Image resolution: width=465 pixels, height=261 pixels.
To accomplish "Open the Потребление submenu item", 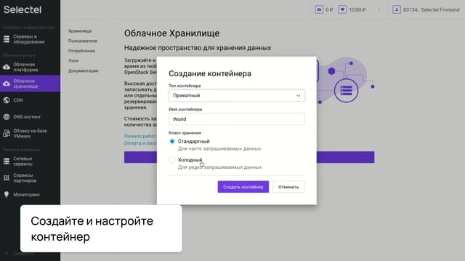I will [81, 51].
